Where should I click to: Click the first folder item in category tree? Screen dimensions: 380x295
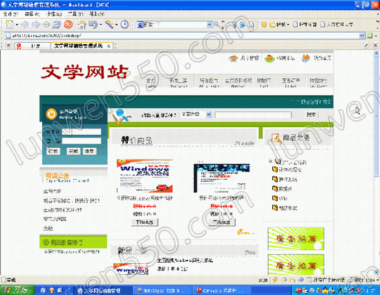pos(287,169)
